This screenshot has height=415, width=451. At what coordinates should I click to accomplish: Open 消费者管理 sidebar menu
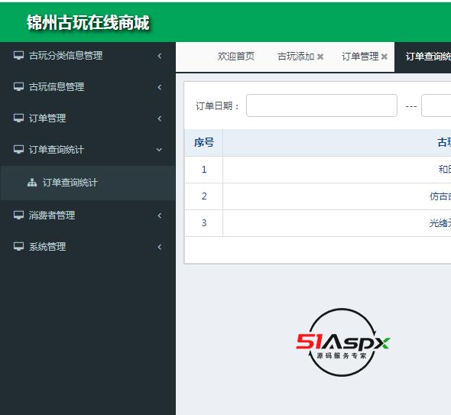87,215
